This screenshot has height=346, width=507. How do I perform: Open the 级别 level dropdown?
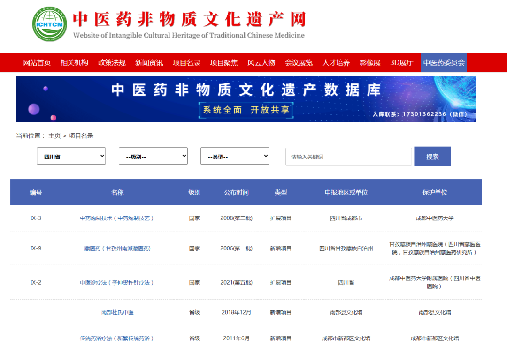point(153,157)
